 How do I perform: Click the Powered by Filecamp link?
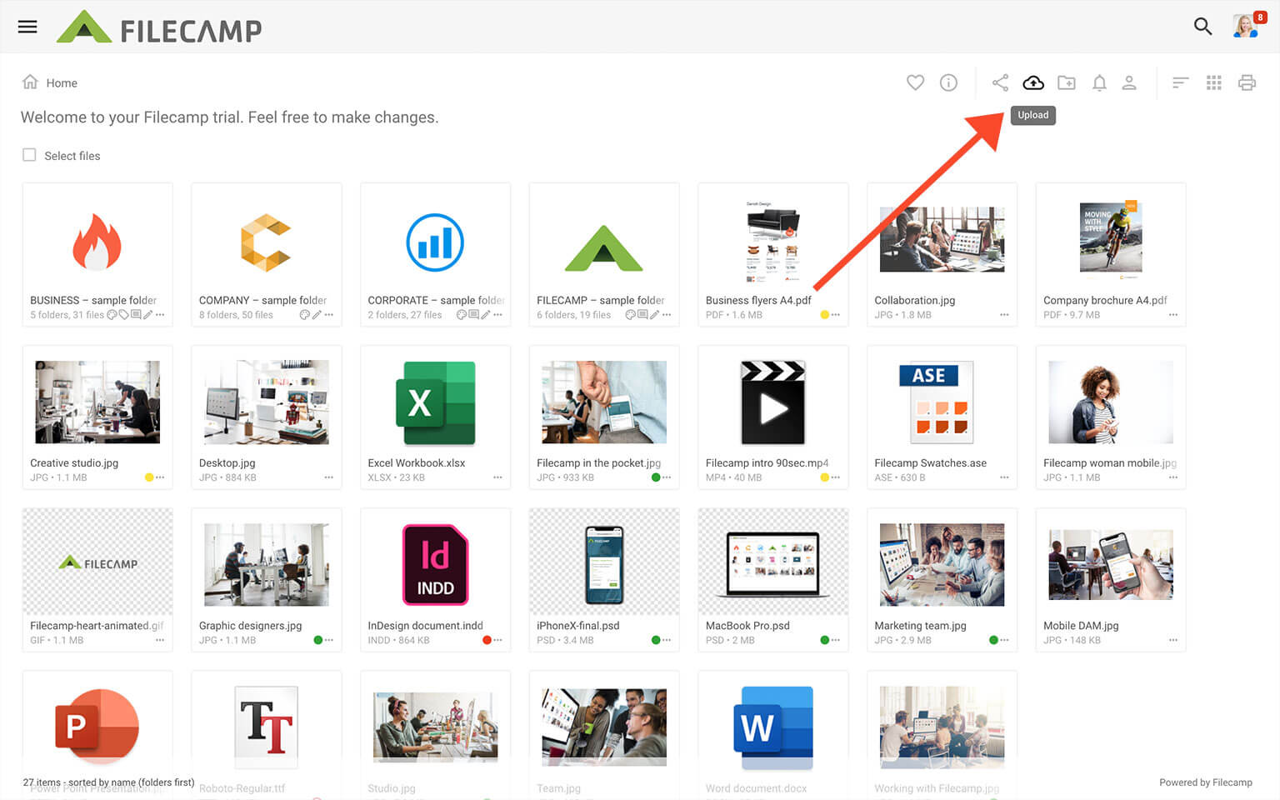click(x=1206, y=782)
